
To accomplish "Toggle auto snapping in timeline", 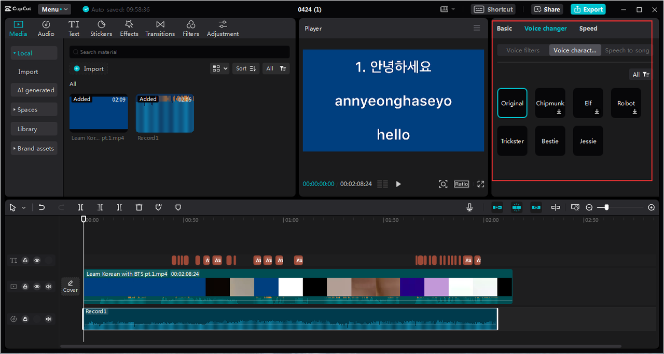I will (516, 207).
